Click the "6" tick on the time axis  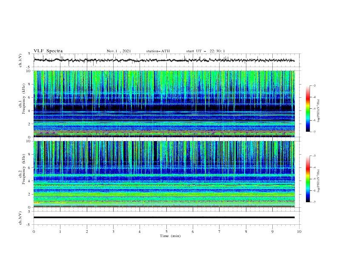(193, 232)
